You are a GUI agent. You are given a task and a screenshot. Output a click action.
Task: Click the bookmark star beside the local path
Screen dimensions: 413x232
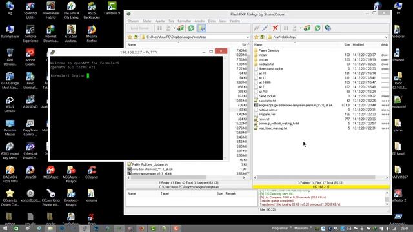(130, 37)
